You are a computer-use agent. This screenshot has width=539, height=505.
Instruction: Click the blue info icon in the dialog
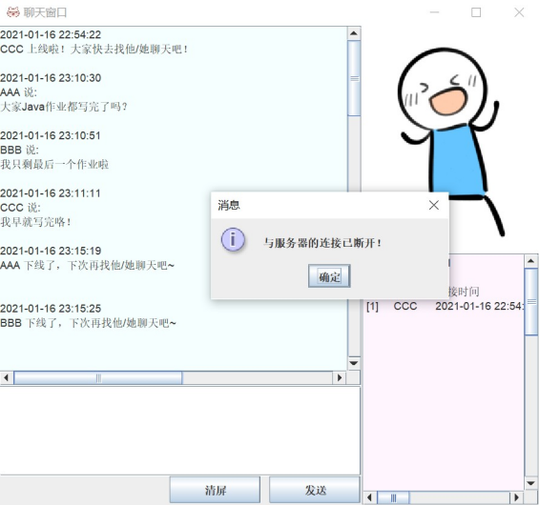[233, 239]
